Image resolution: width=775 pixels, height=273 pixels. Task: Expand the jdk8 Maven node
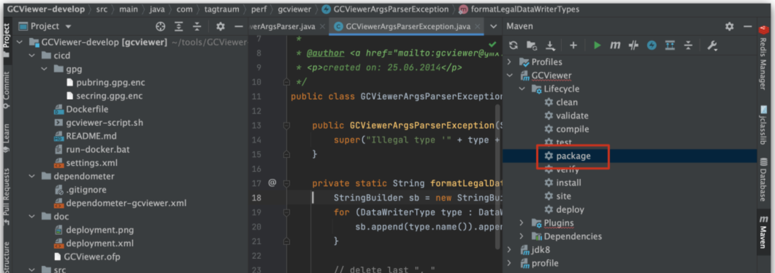509,250
